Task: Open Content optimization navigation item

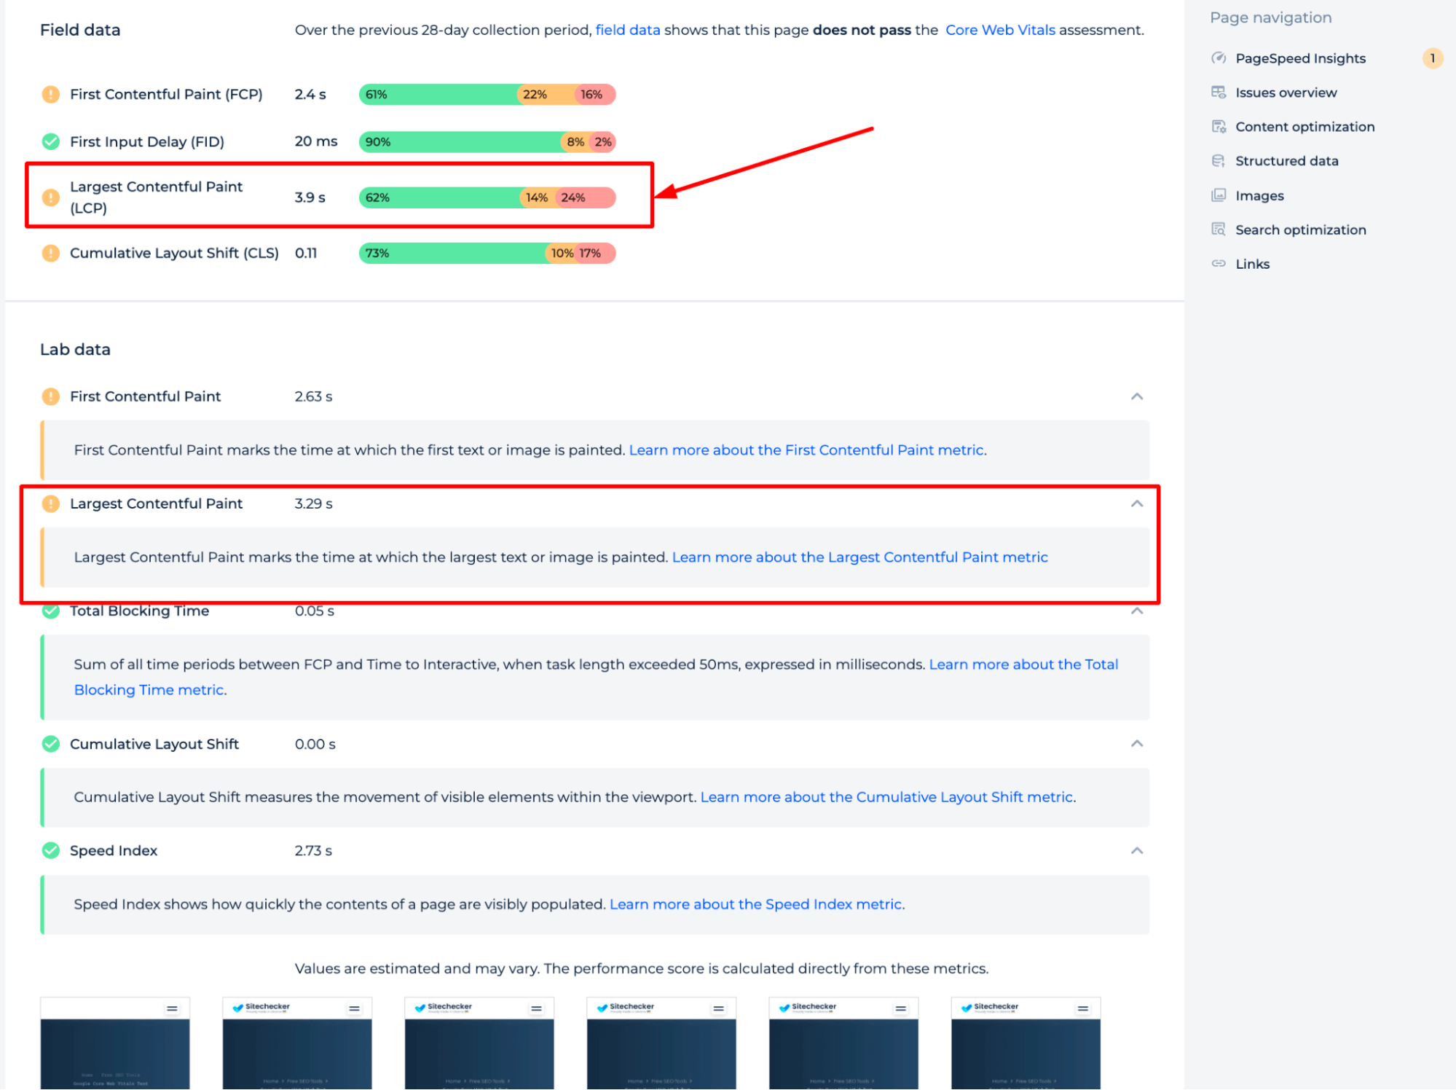Action: [1305, 127]
